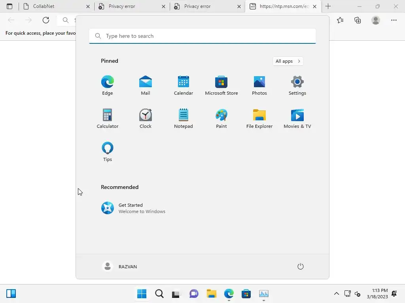Open the clock and date flyout
Image resolution: width=405 pixels, height=303 pixels.
[x=377, y=294]
